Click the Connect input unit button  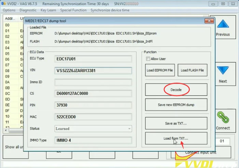tap(201, 152)
